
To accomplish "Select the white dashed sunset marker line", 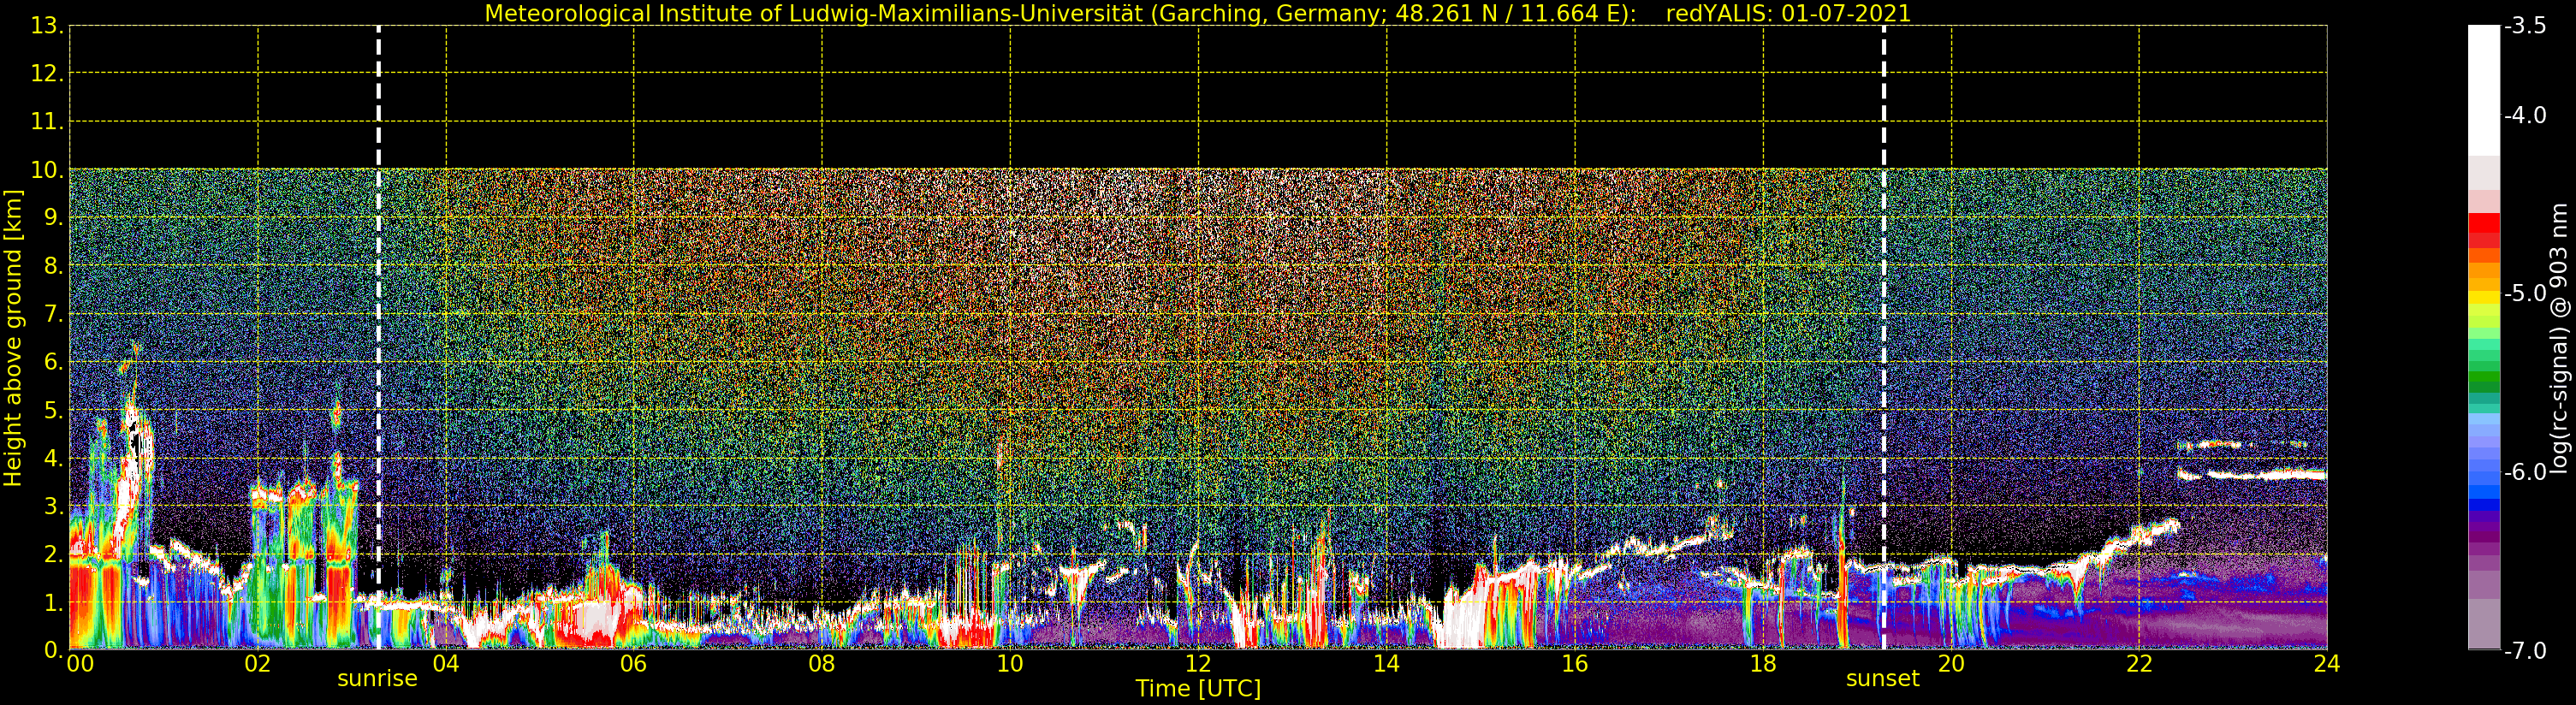I will (1884, 337).
